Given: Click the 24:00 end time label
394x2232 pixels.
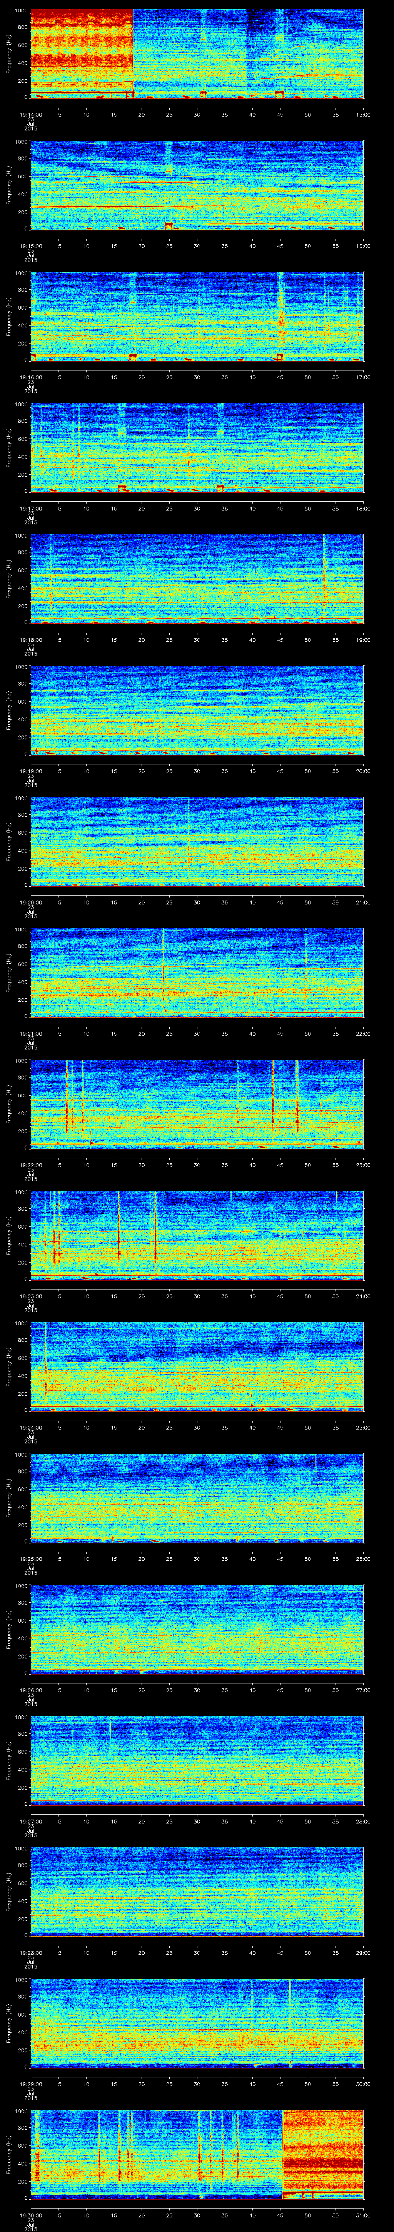Looking at the screenshot, I should coord(363,1296).
